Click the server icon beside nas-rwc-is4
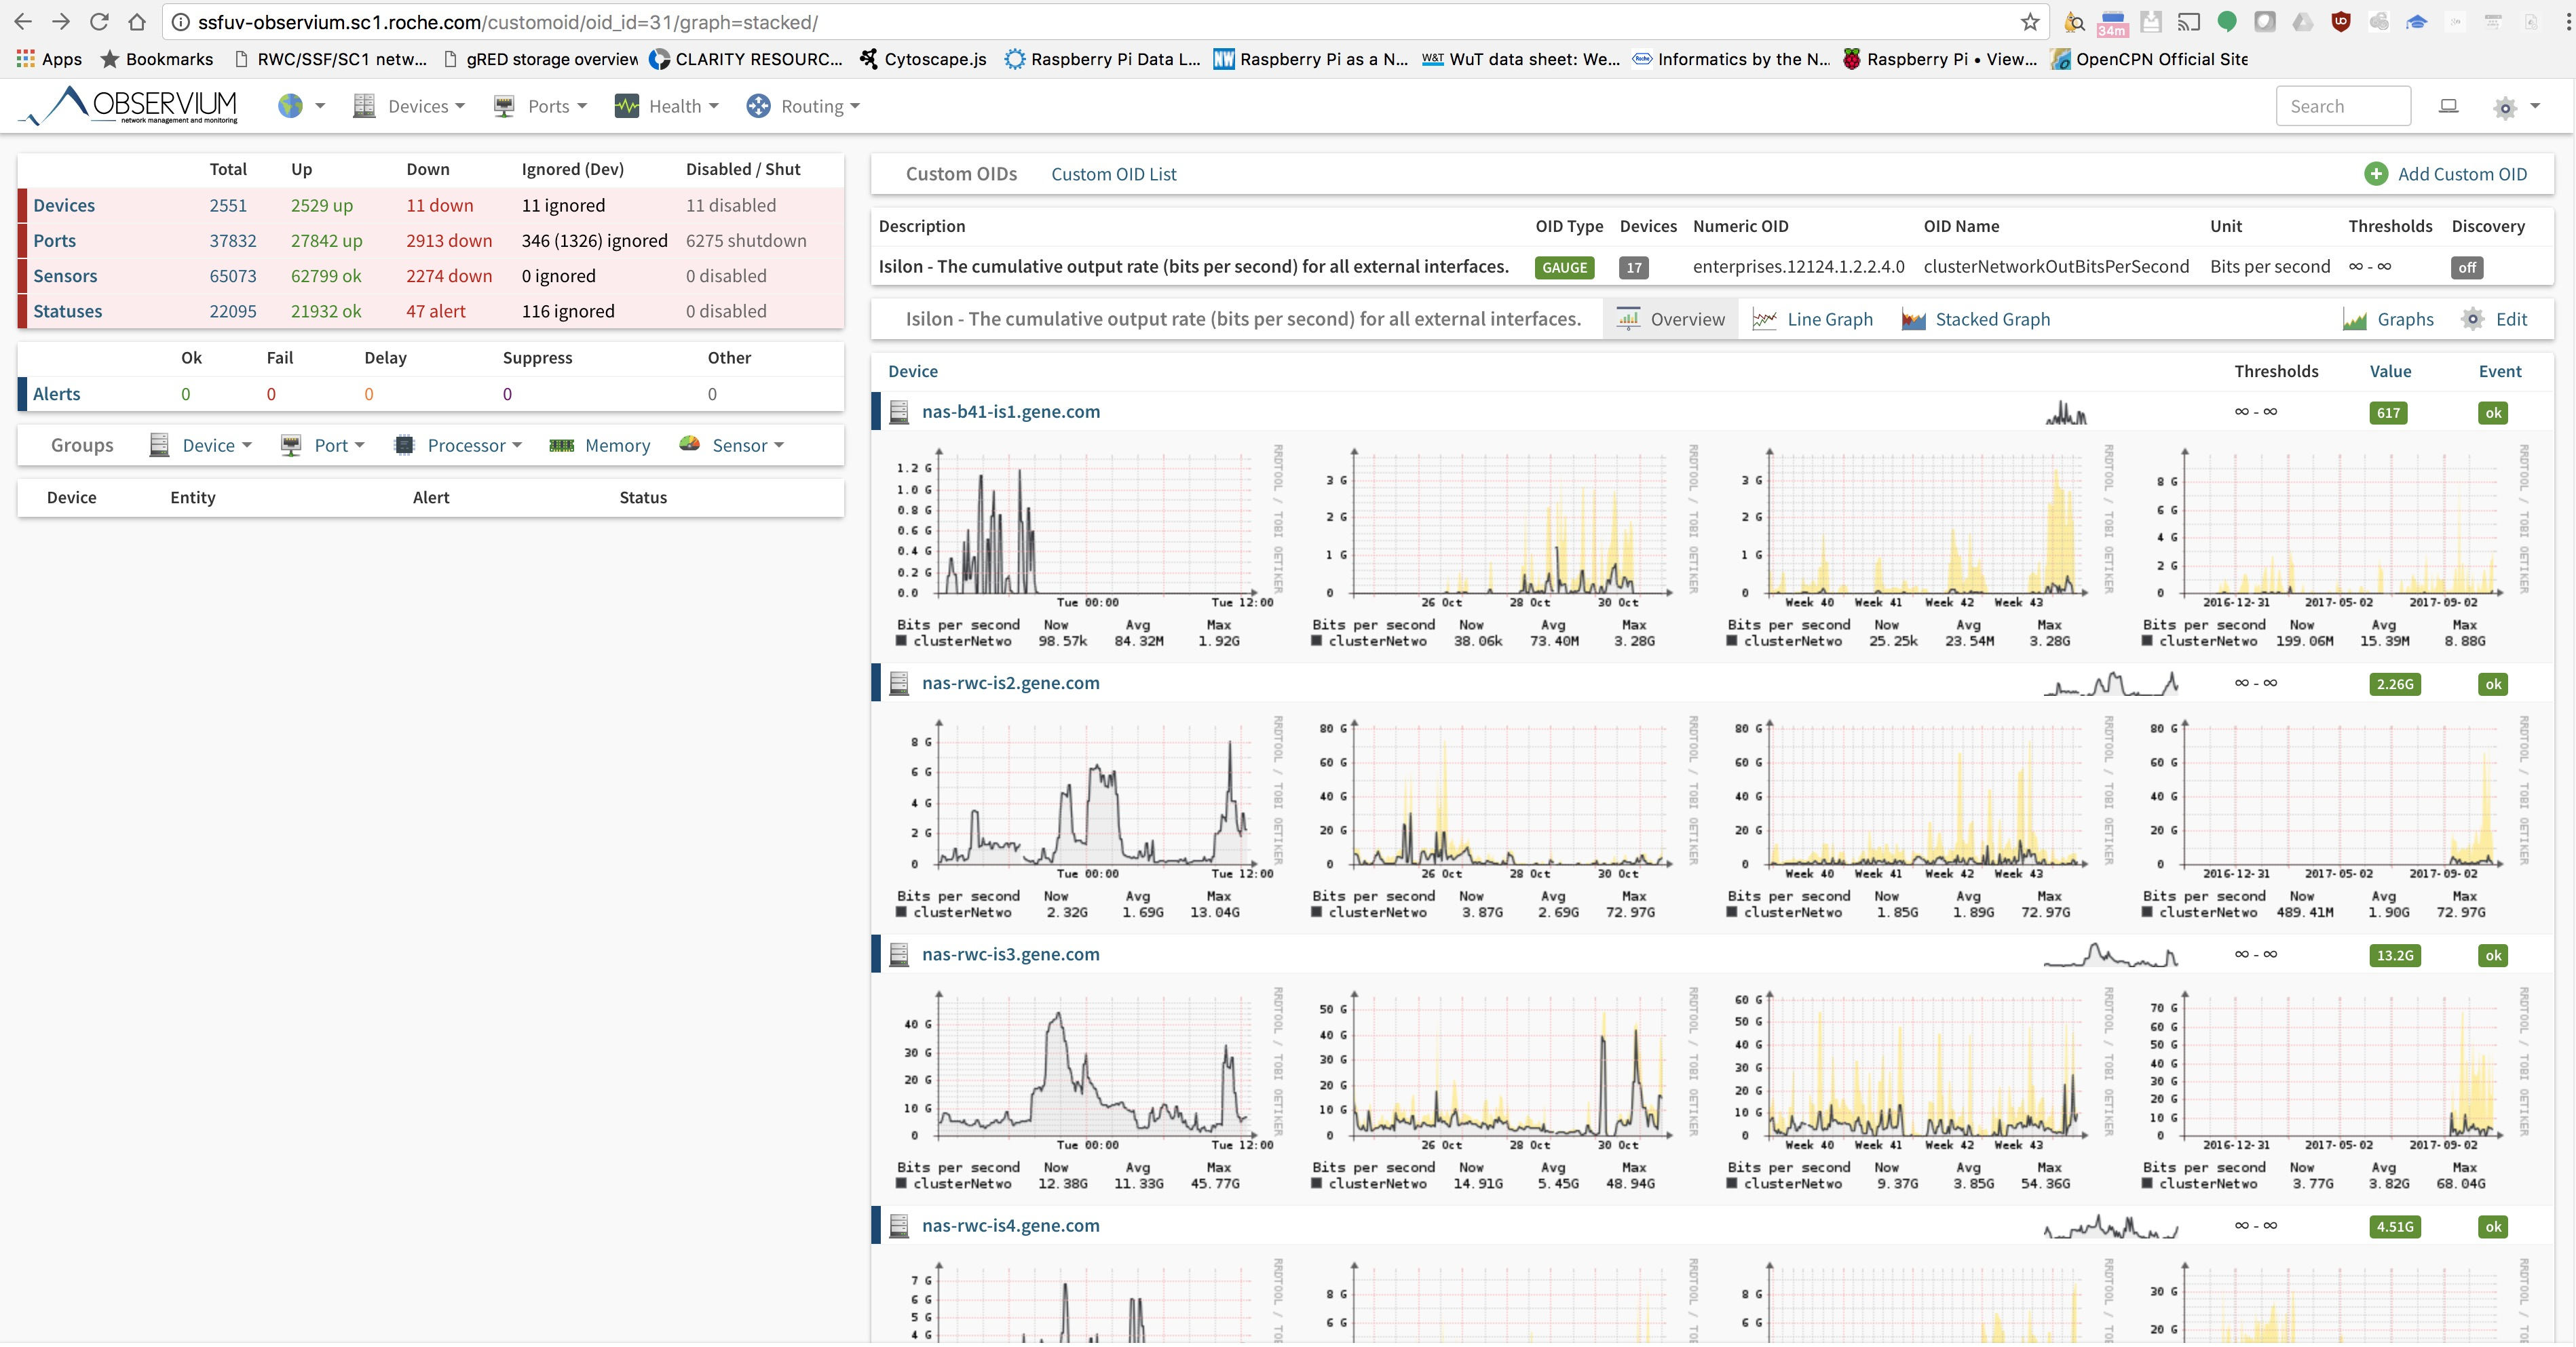 pyautogui.click(x=899, y=1226)
